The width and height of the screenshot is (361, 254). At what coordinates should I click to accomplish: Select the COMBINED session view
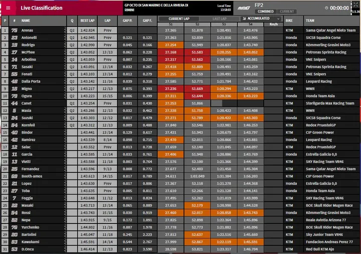265,11
